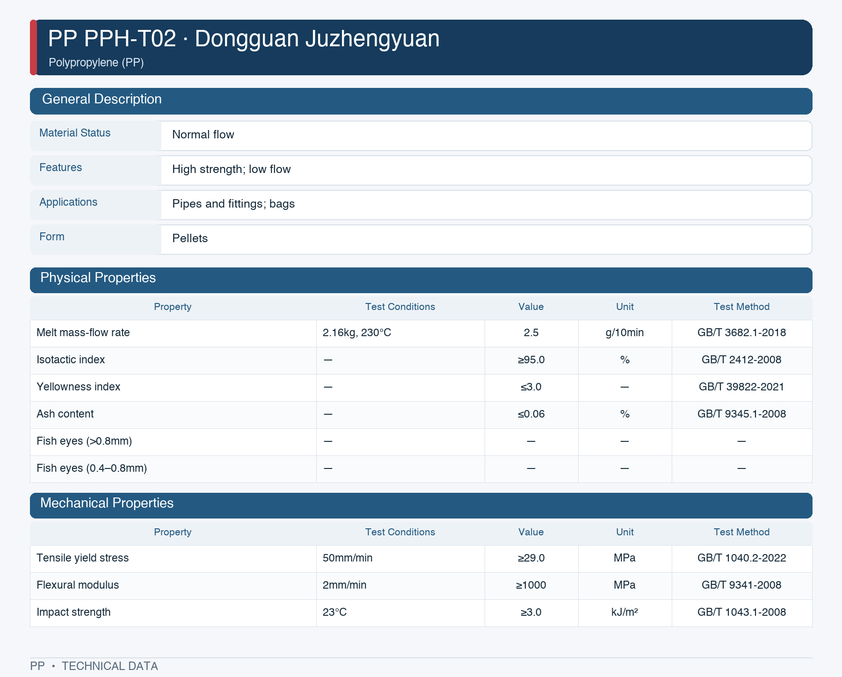Viewport: 842px width, 677px height.
Task: Click the '≤3.0' yellowness value
Action: point(531,387)
